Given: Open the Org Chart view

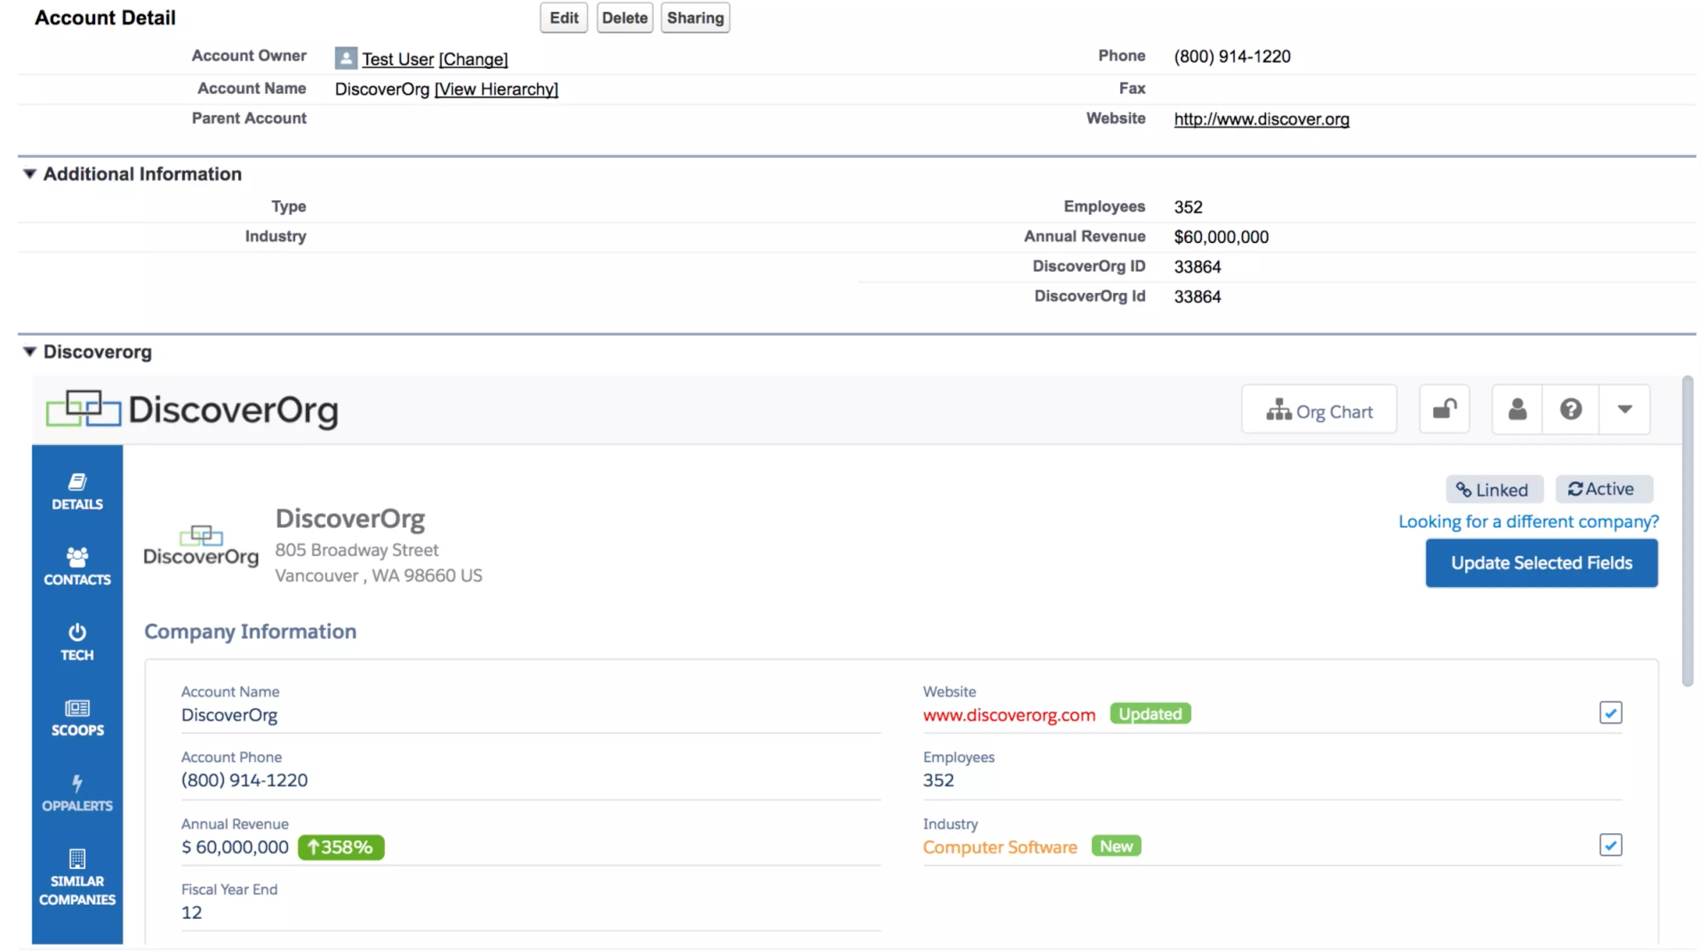Looking at the screenshot, I should coord(1319,411).
